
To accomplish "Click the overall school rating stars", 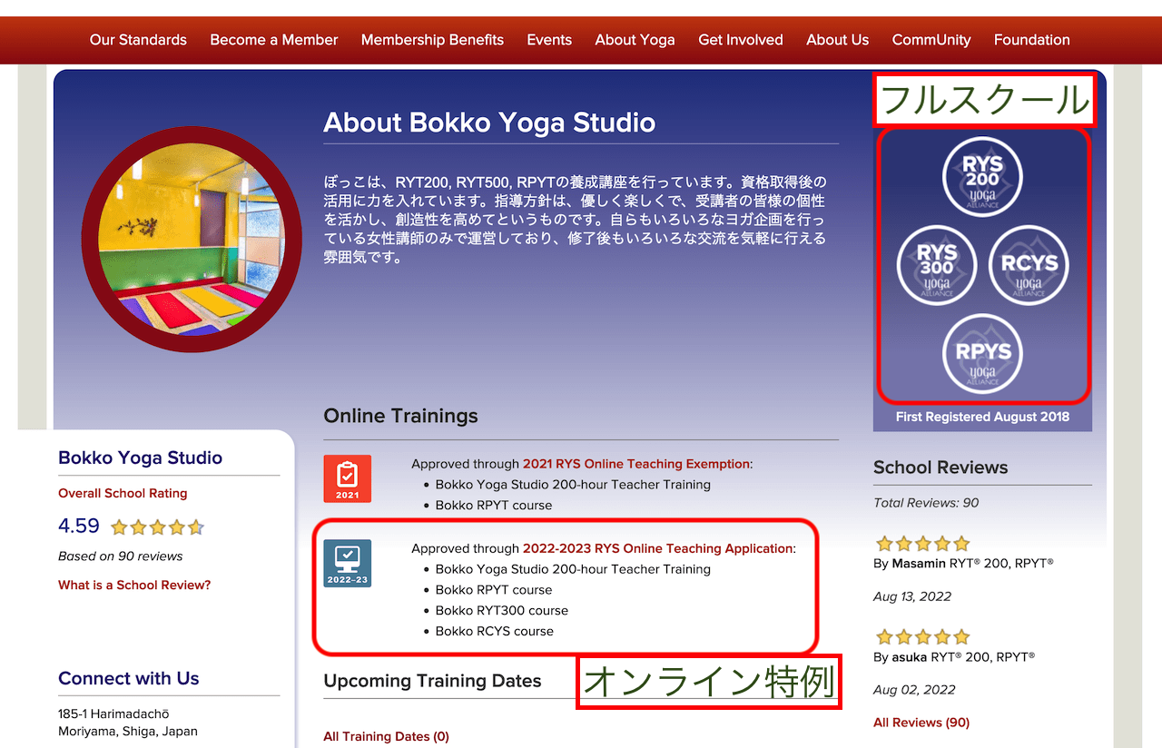I will (x=157, y=527).
